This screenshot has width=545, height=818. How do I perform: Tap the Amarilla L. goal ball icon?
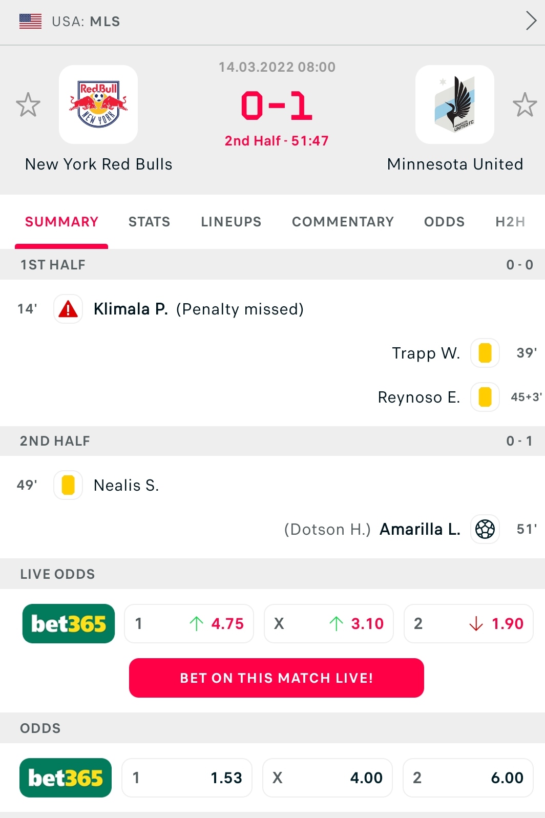(485, 529)
